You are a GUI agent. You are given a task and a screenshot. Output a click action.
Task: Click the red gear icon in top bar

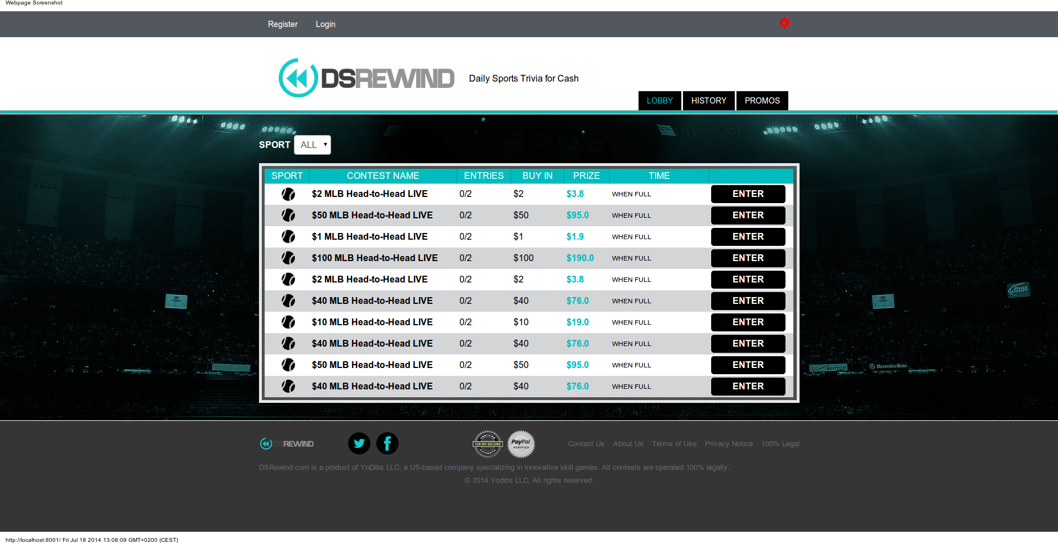pos(785,23)
